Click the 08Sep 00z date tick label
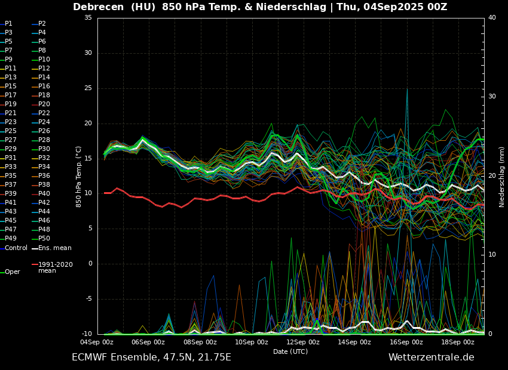Screen dimensions: 508x370 point(200,342)
